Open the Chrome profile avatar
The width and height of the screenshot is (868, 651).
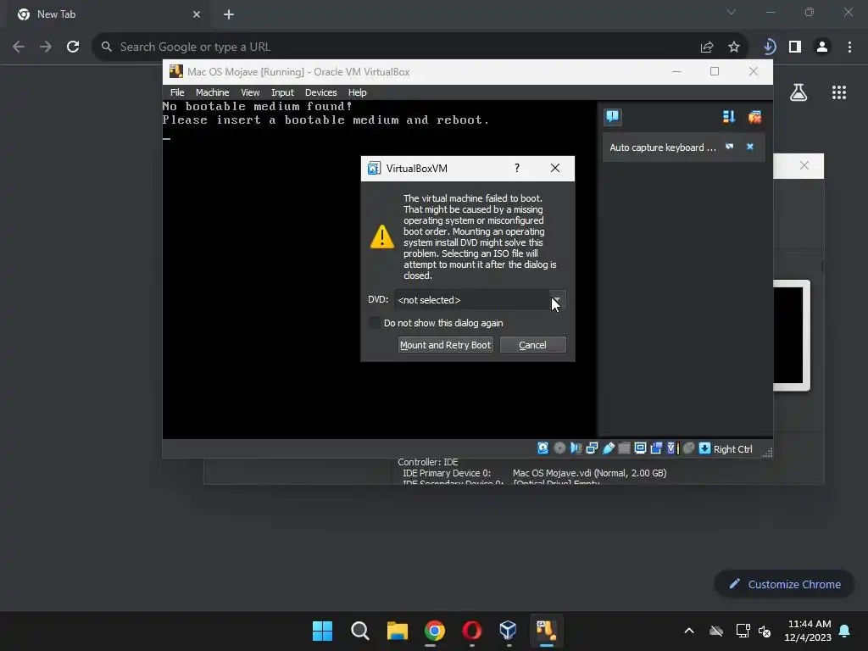822,47
